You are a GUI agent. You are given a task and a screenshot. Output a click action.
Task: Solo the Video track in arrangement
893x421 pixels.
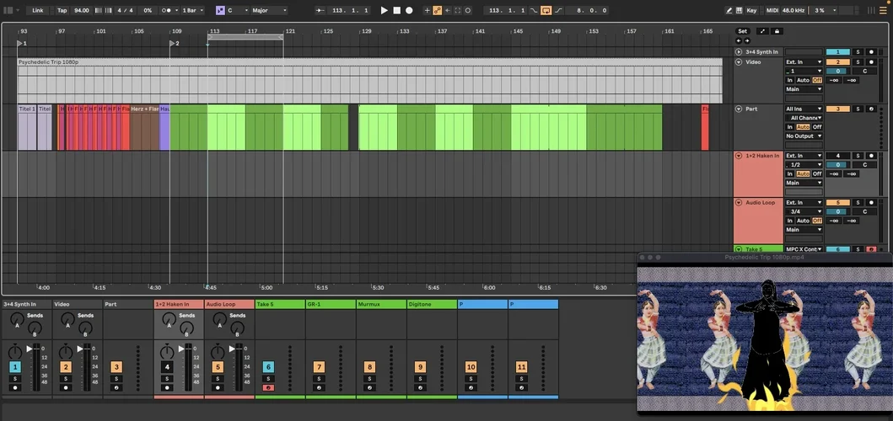858,62
